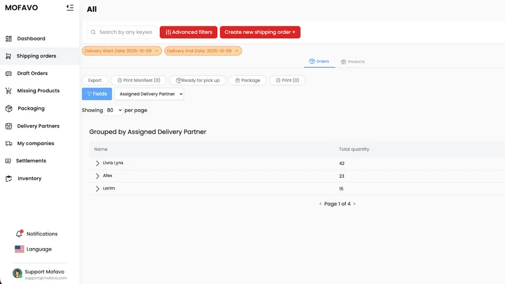Open the 80 per page dropdown
This screenshot has height=284, width=505.
[114, 110]
